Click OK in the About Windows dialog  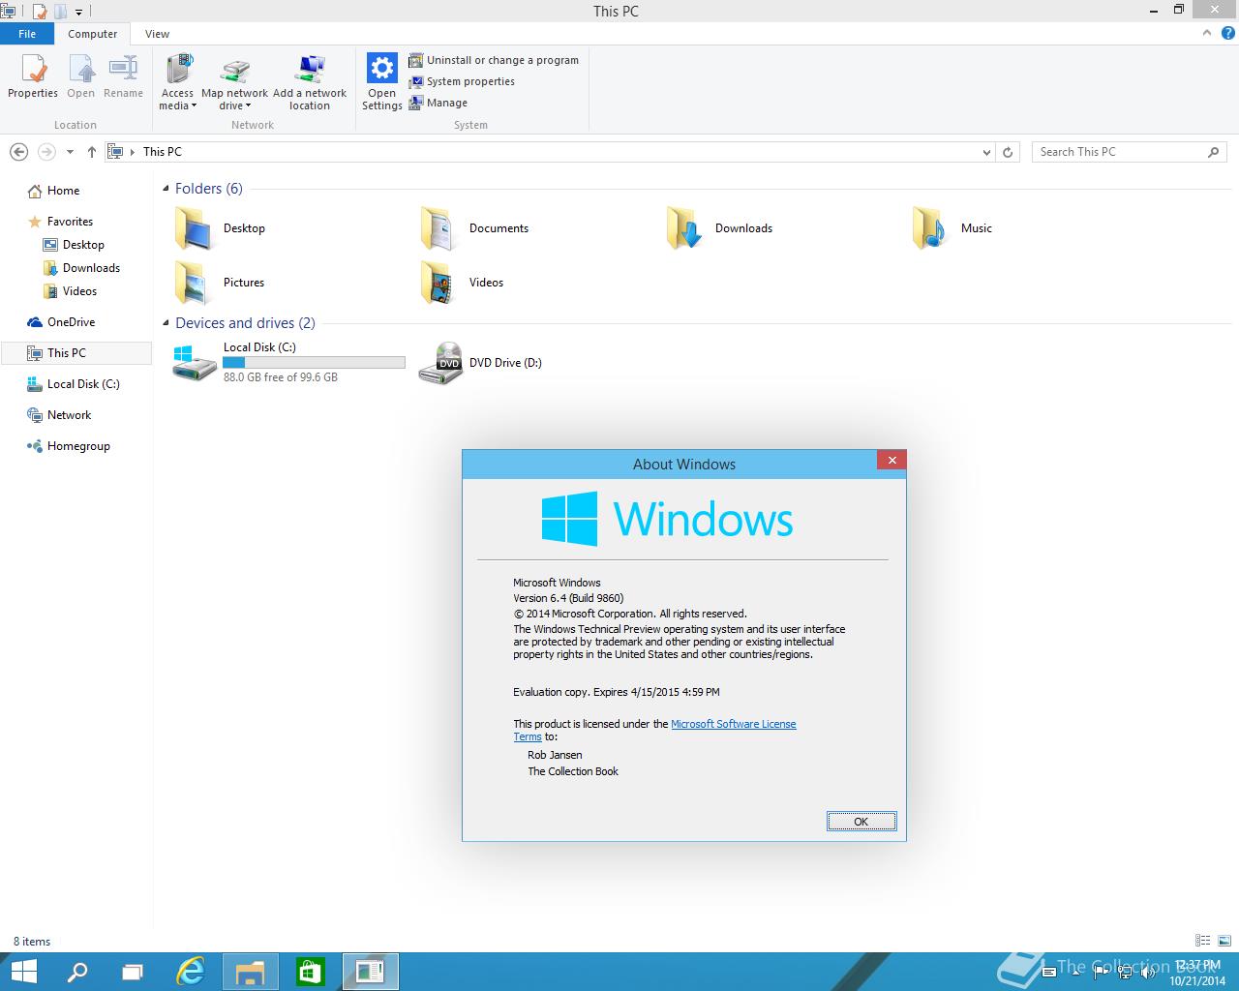861,822
